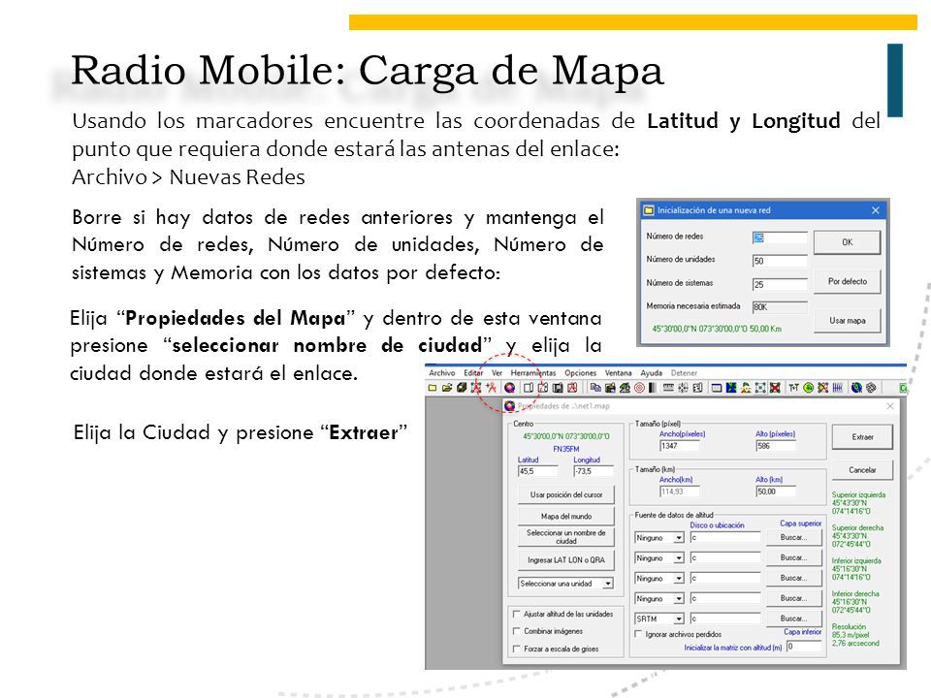The height and width of the screenshot is (698, 931).
Task: Click the grayscale gradient bar toolbar icon
Action: pyautogui.click(x=653, y=388)
